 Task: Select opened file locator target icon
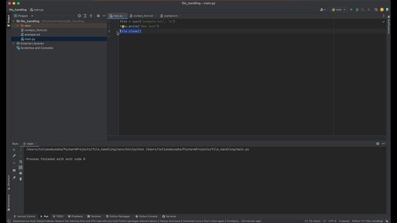coord(79,15)
